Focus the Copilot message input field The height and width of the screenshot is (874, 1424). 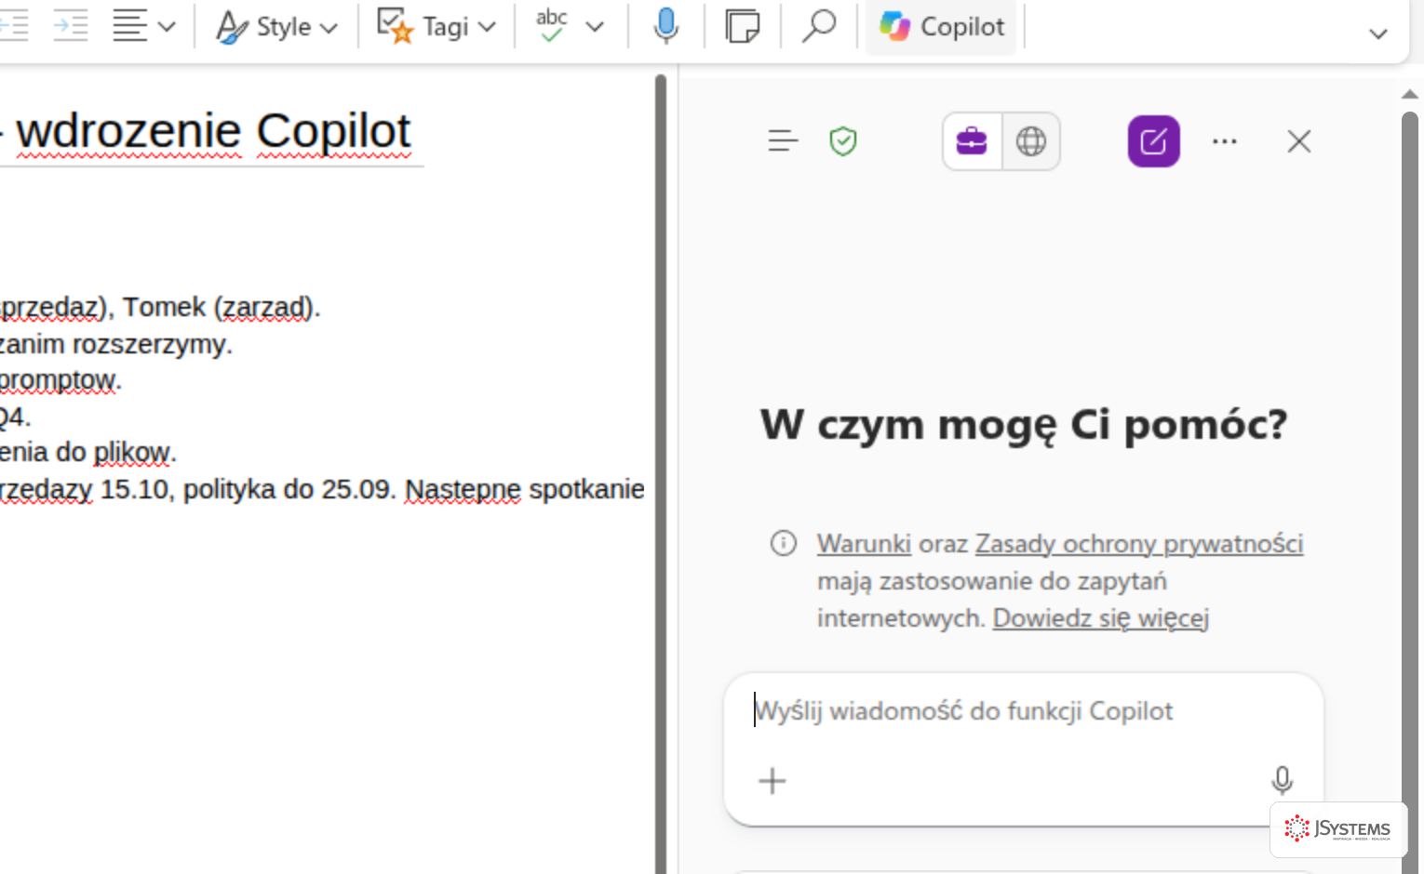coord(1024,711)
